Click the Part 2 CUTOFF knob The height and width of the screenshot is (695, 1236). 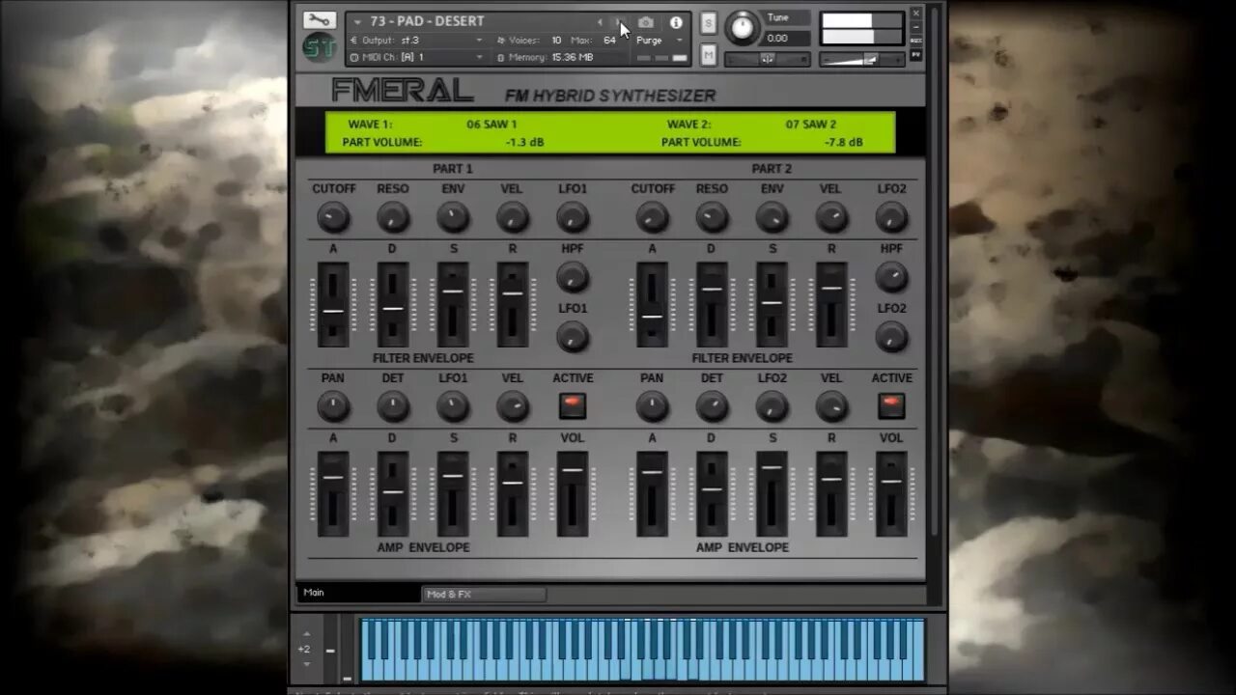653,217
